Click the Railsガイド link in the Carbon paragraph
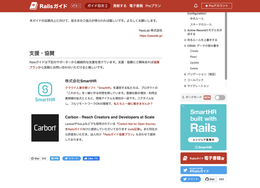The image size is (260, 188). [75, 129]
